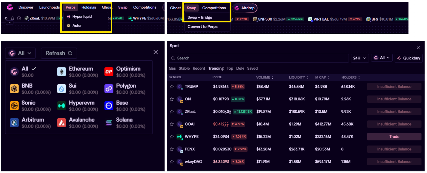Switch to the DeFi filter tab
The image size is (427, 173).
pyautogui.click(x=240, y=68)
